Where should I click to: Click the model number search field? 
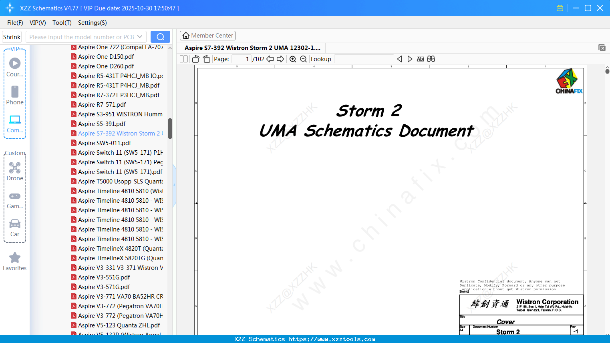[82, 37]
